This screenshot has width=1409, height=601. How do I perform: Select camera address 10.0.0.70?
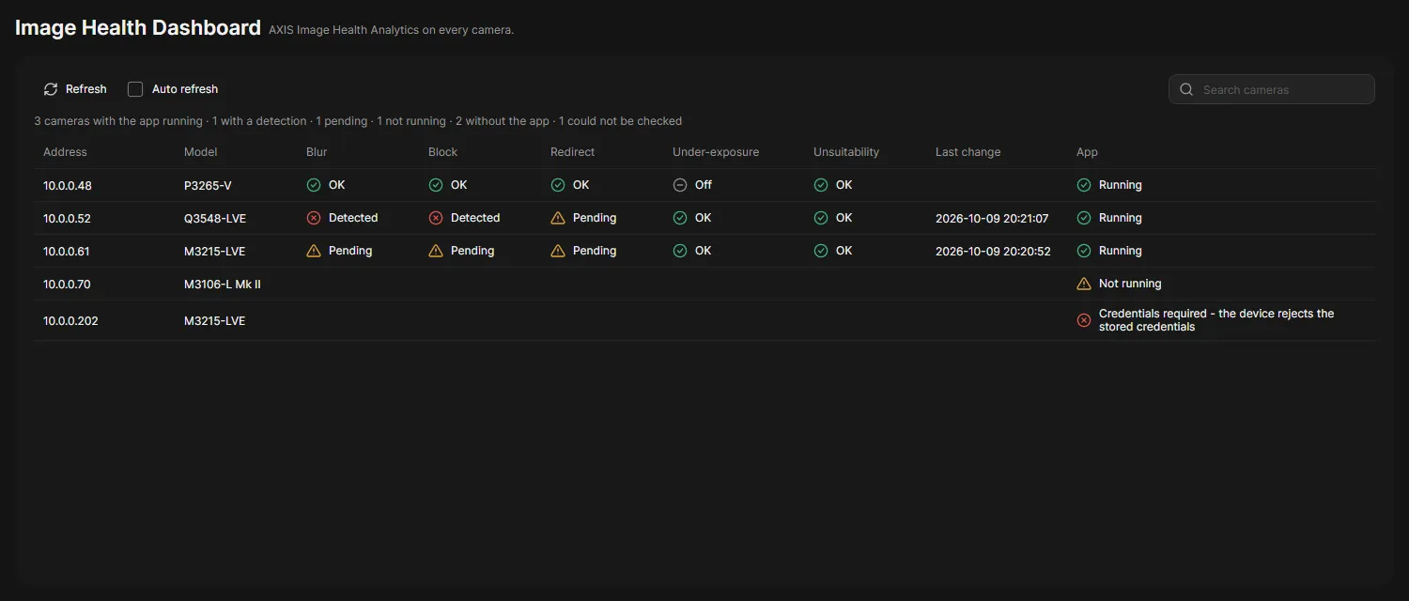point(68,285)
